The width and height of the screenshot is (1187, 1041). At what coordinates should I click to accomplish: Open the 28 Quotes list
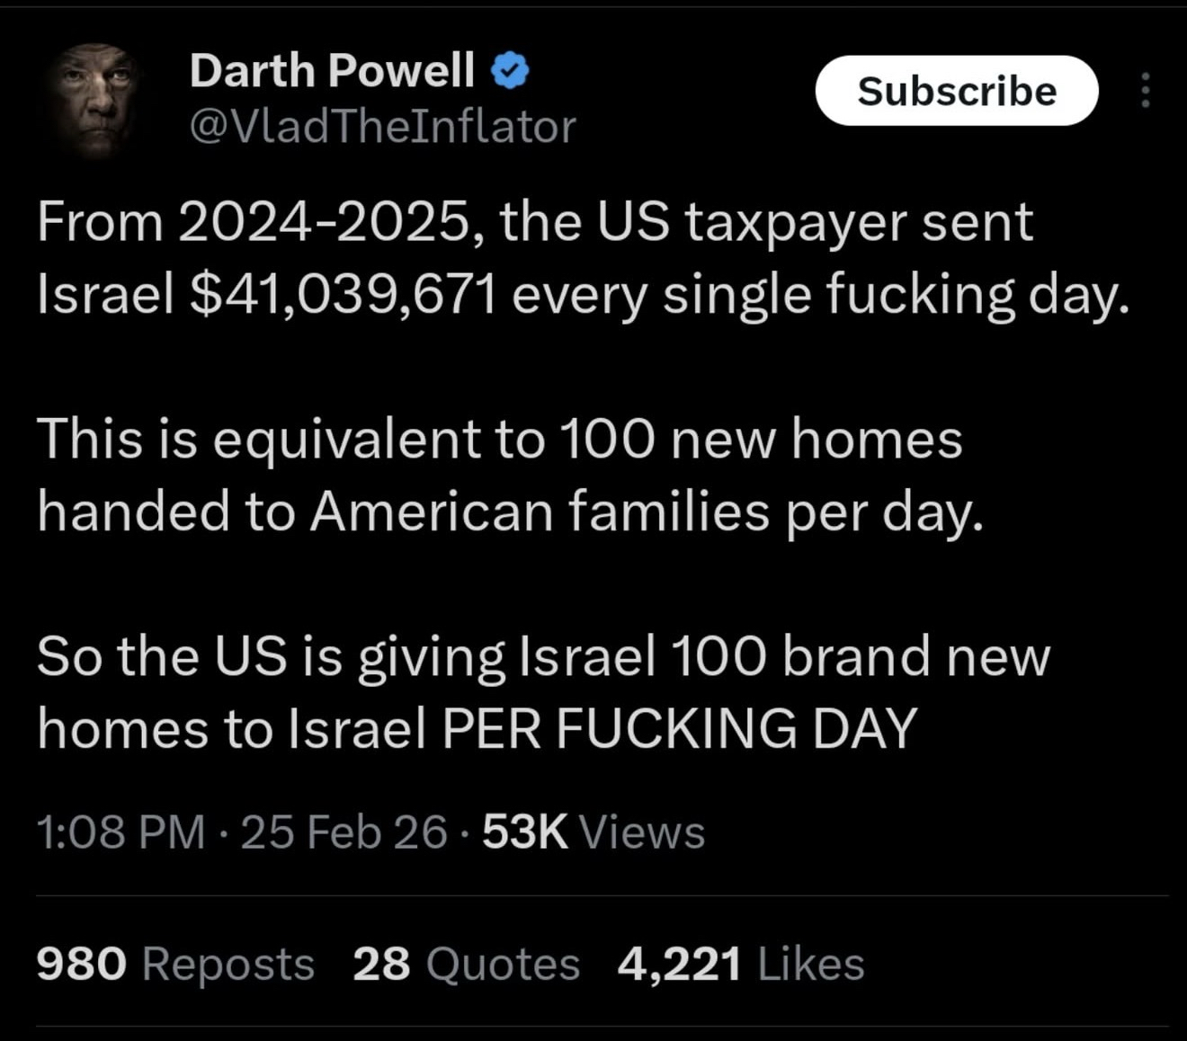(466, 964)
